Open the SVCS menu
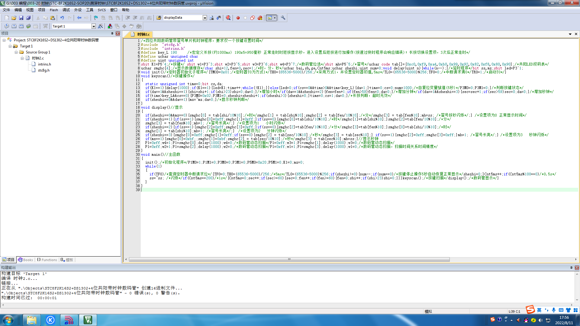Viewport: 580px width, 326px height. (x=102, y=10)
